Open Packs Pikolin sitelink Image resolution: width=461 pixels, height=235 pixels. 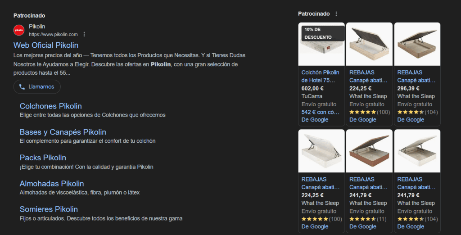coord(43,158)
